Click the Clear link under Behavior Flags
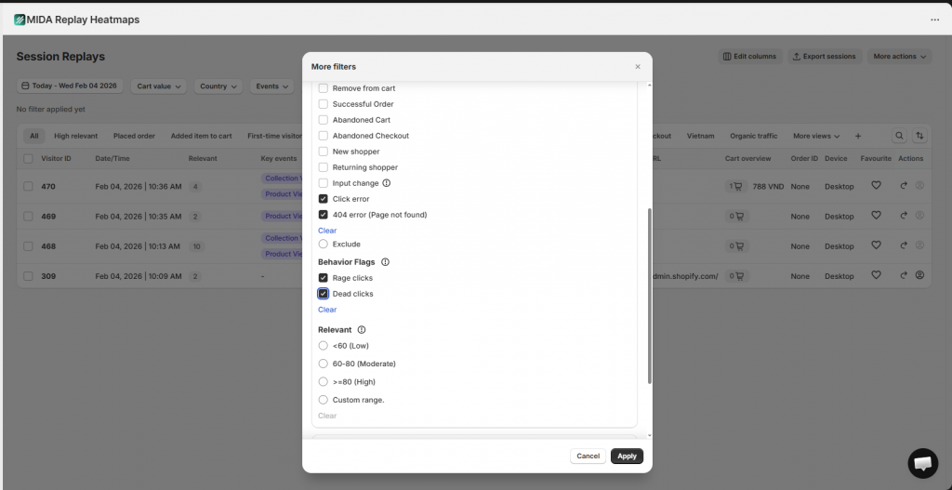Image resolution: width=952 pixels, height=490 pixels. coord(327,310)
